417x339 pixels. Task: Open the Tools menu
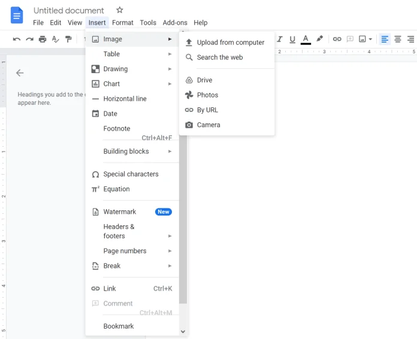tap(148, 23)
